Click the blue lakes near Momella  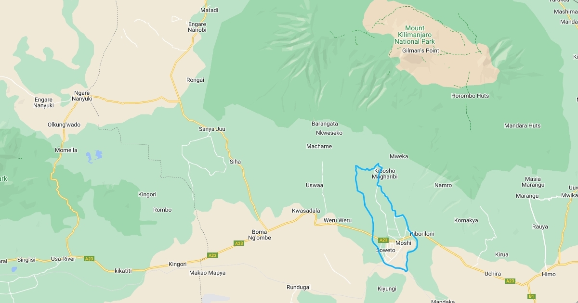94,156
